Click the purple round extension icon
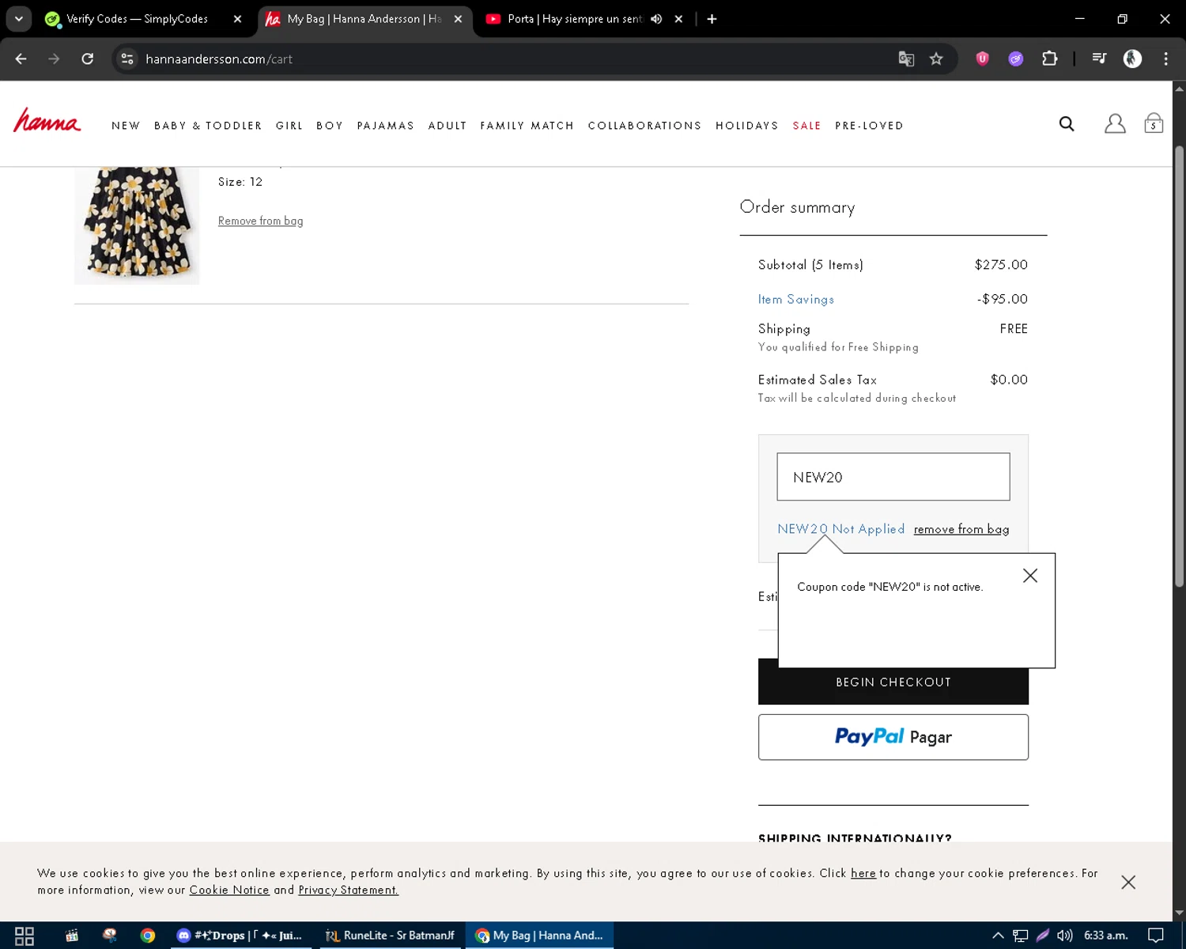The width and height of the screenshot is (1186, 949). click(1016, 59)
